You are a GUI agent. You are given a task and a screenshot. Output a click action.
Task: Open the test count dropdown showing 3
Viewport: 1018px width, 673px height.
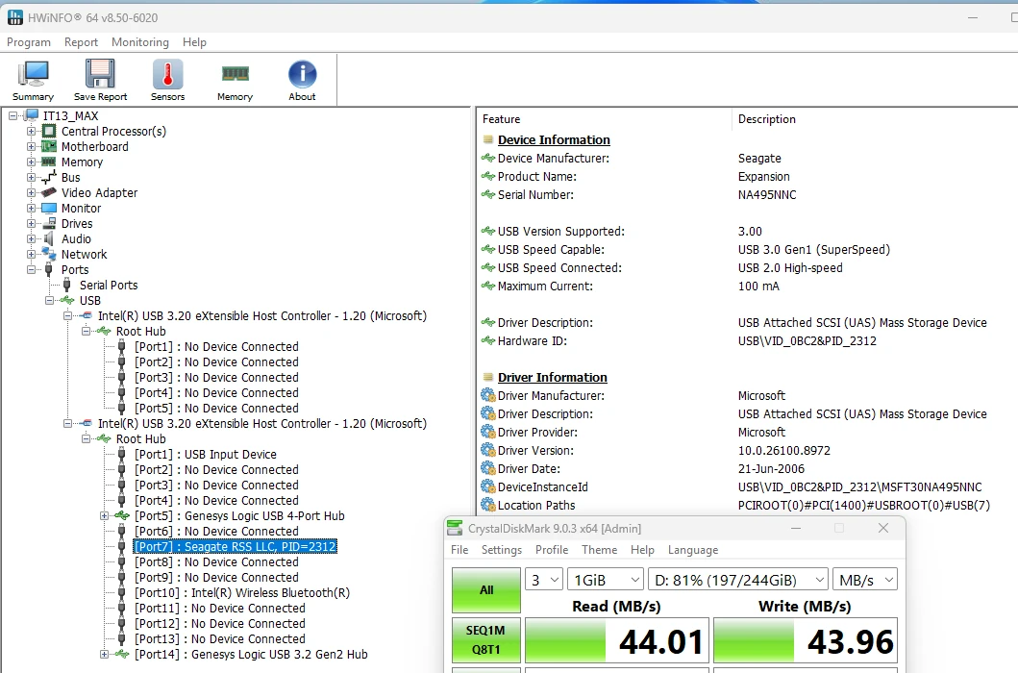tap(543, 580)
